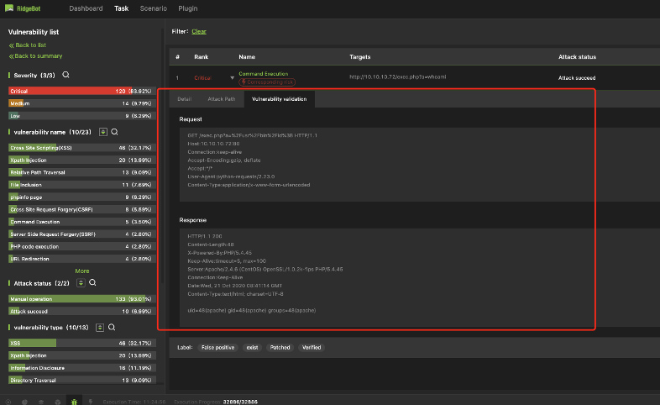
Task: Click the Corresponding risk badge
Action: (267, 82)
